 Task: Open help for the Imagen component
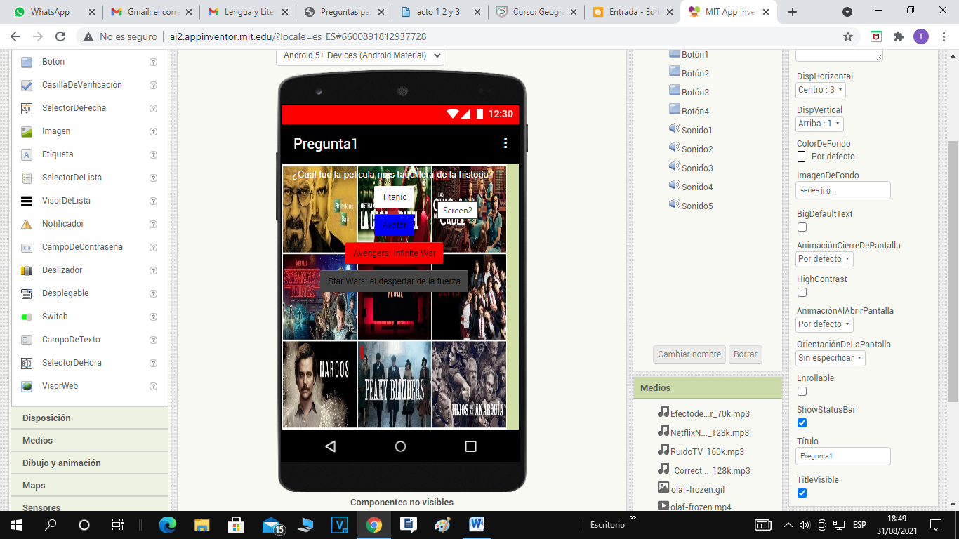click(x=153, y=131)
